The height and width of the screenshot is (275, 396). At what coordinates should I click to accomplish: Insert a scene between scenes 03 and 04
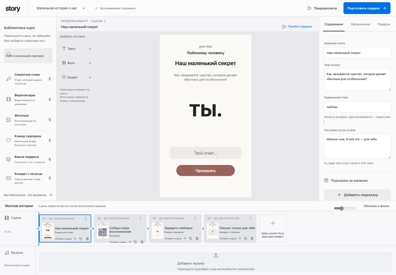[x=203, y=229]
